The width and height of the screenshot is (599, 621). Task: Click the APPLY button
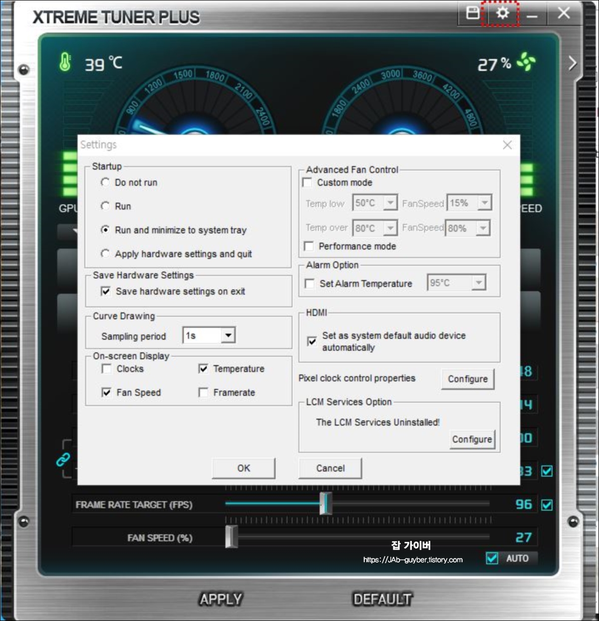[221, 599]
